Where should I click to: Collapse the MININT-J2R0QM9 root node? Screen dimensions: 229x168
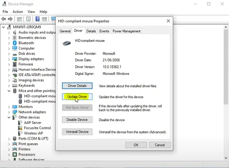click(3, 27)
